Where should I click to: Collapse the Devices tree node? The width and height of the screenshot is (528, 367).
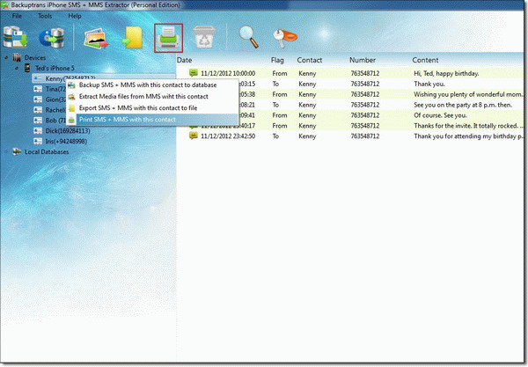click(x=6, y=58)
